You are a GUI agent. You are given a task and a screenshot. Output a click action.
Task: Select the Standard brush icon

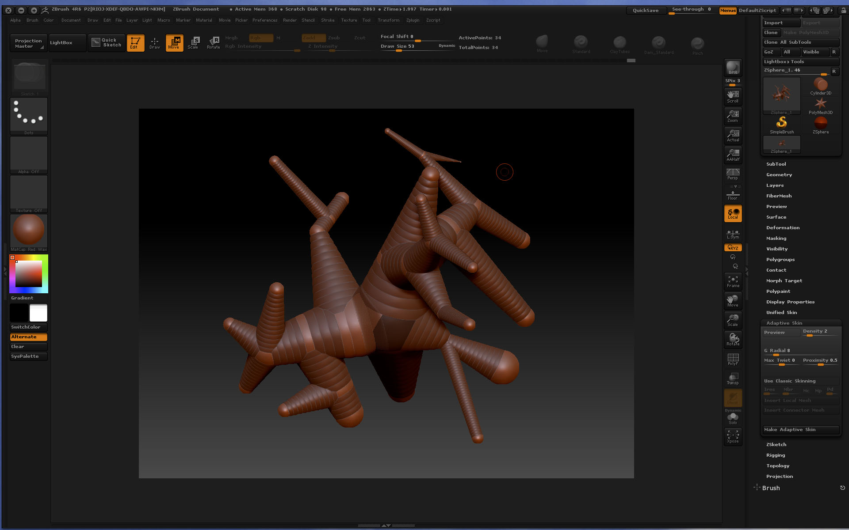coord(581,44)
